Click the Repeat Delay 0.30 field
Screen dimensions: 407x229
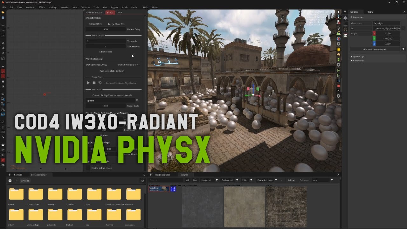[106, 29]
